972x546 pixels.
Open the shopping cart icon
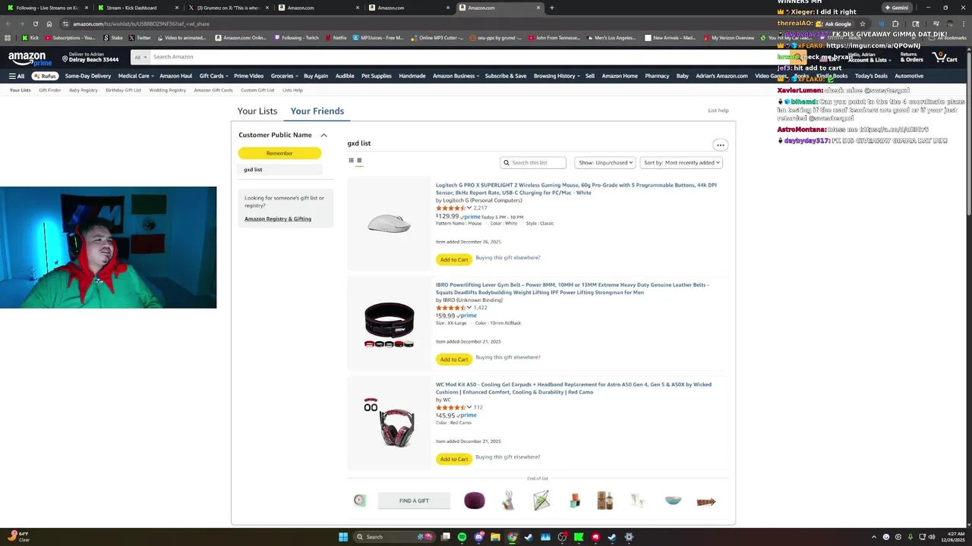click(945, 58)
